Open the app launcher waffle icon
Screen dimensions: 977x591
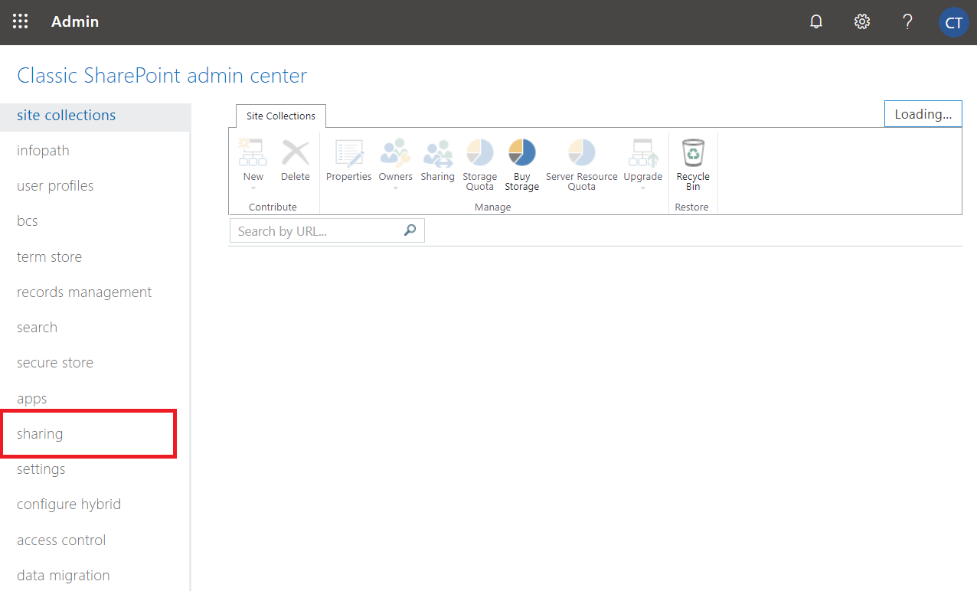tap(21, 21)
